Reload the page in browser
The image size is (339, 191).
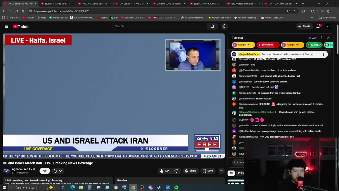coord(16,11)
